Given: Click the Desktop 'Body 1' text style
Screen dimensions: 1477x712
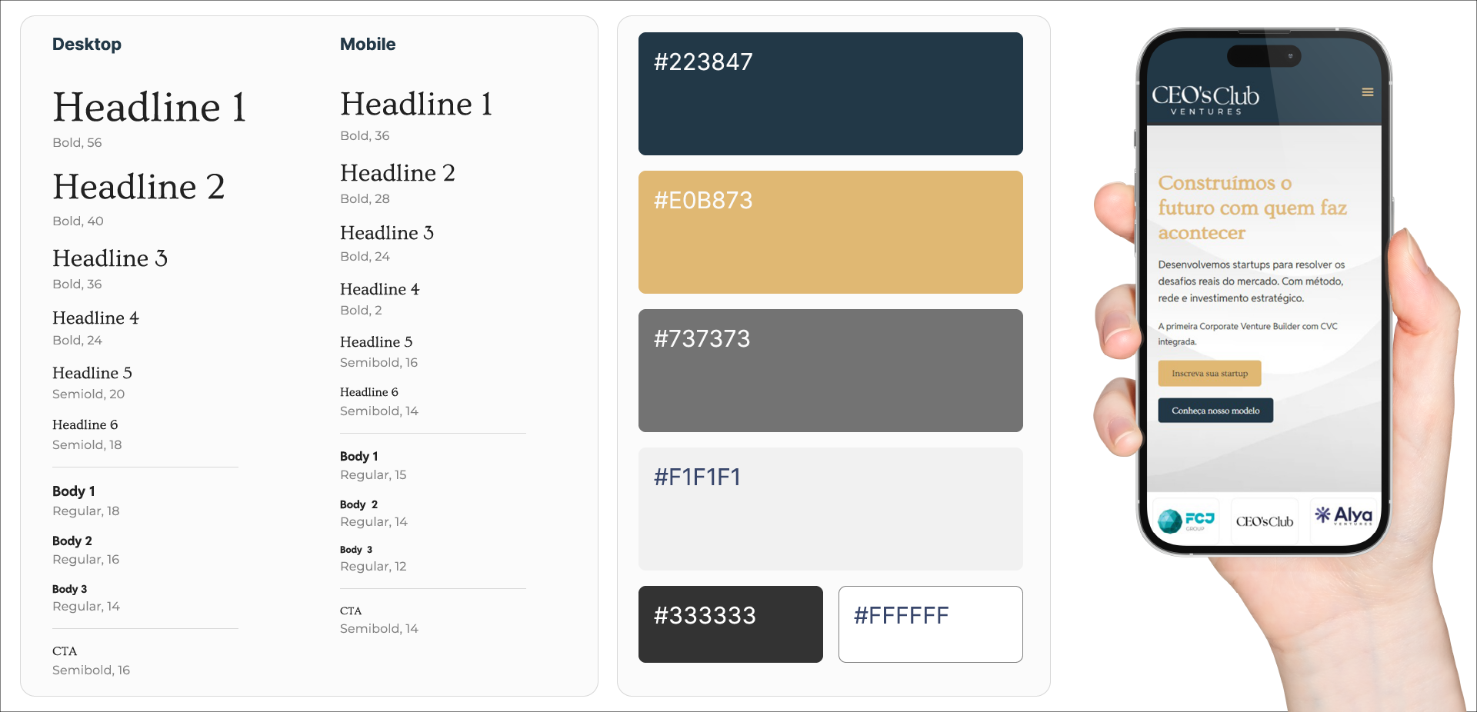Looking at the screenshot, I should coord(74,491).
